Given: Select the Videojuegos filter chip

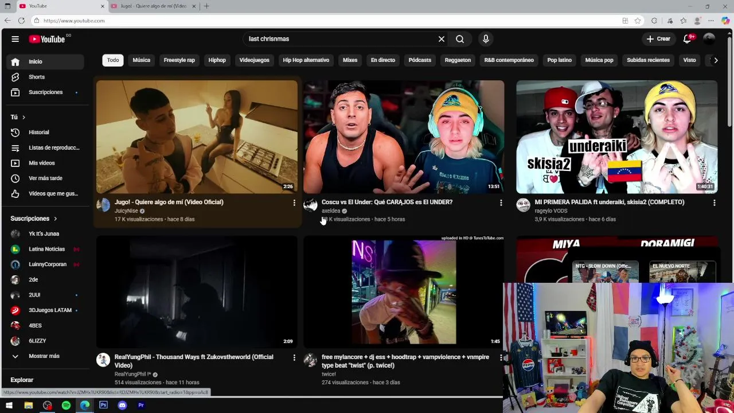Looking at the screenshot, I should point(254,60).
